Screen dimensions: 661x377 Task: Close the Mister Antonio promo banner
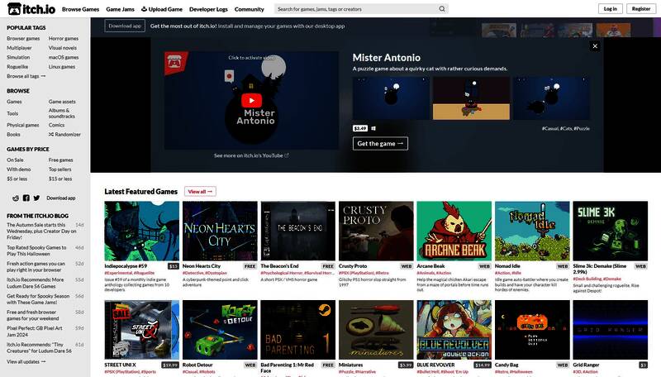594,46
